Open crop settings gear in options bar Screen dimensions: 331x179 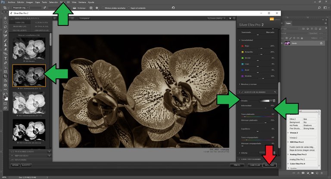tap(97, 8)
